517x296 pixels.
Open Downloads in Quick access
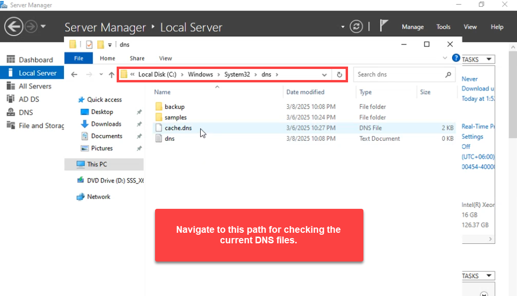pyautogui.click(x=106, y=124)
